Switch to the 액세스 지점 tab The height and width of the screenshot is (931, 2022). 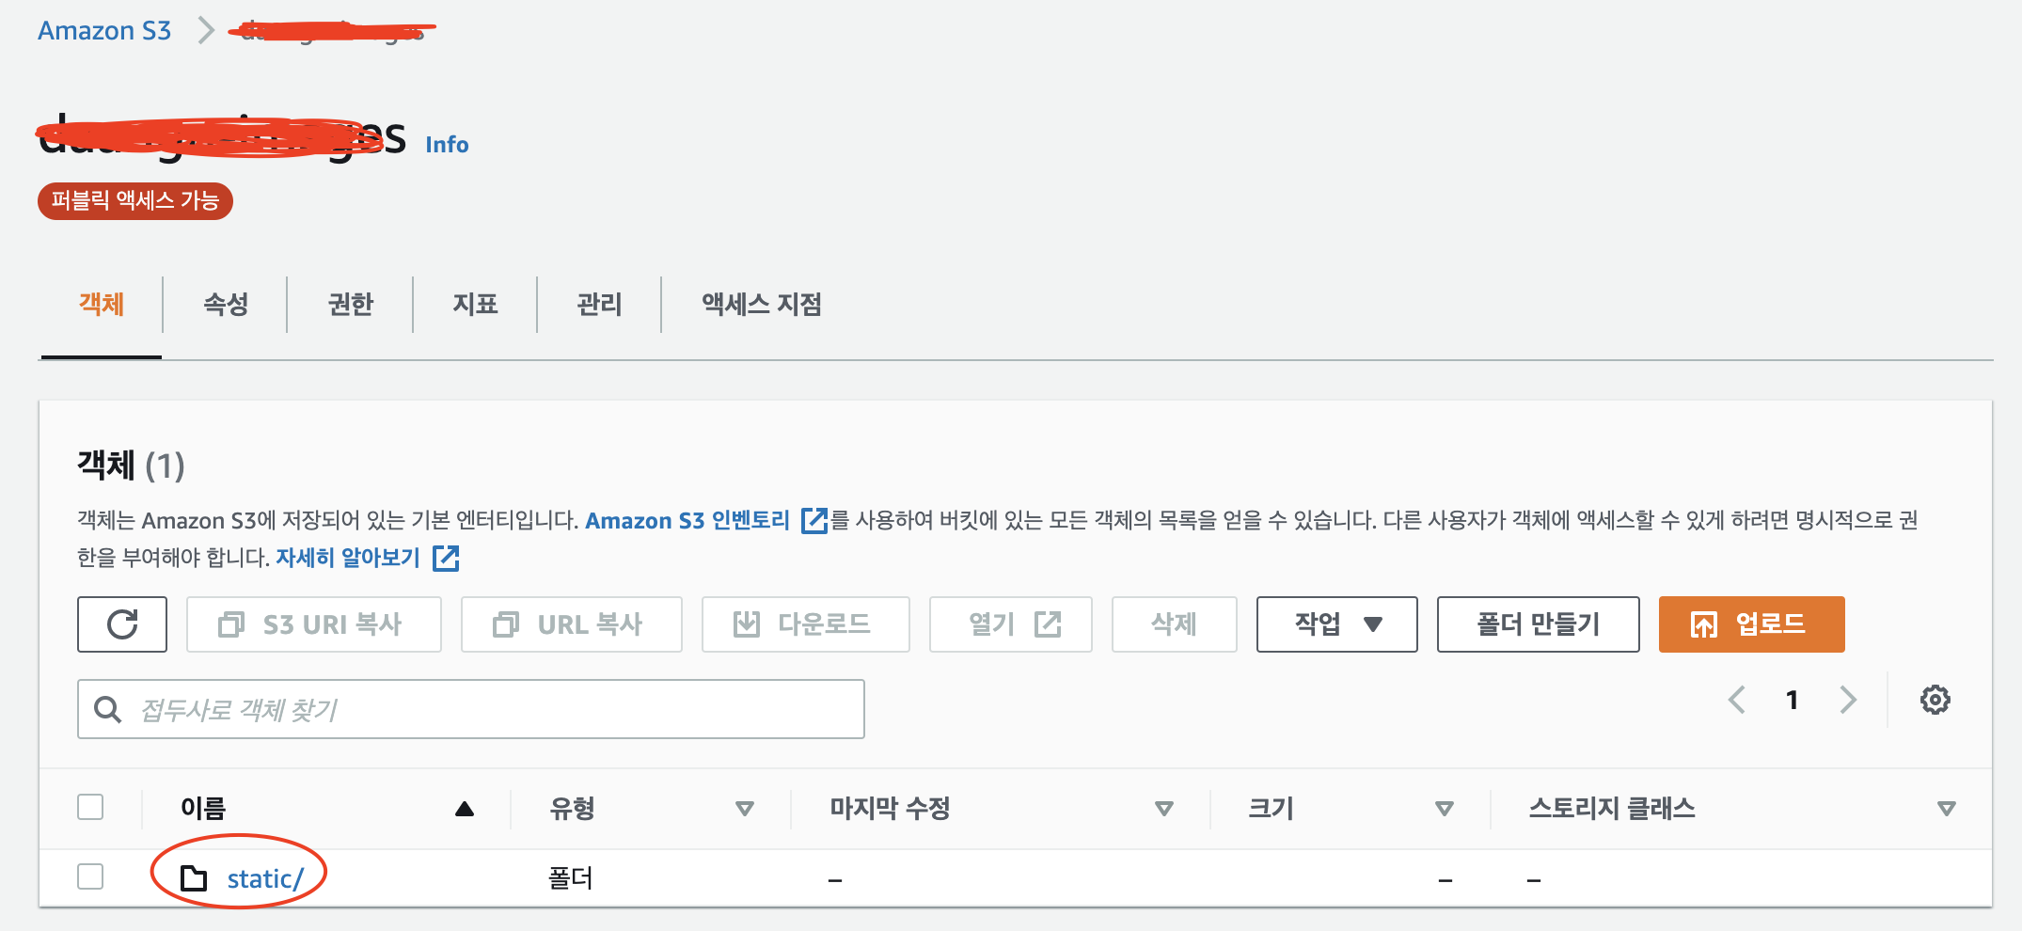pyautogui.click(x=761, y=305)
